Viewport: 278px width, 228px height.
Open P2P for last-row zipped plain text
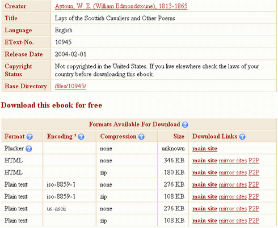(254, 221)
